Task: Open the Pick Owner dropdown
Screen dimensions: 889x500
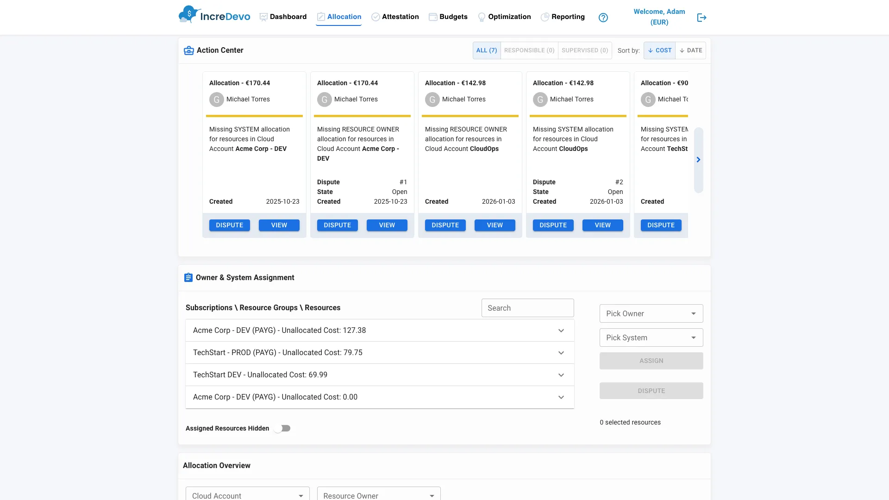Action: (x=651, y=313)
